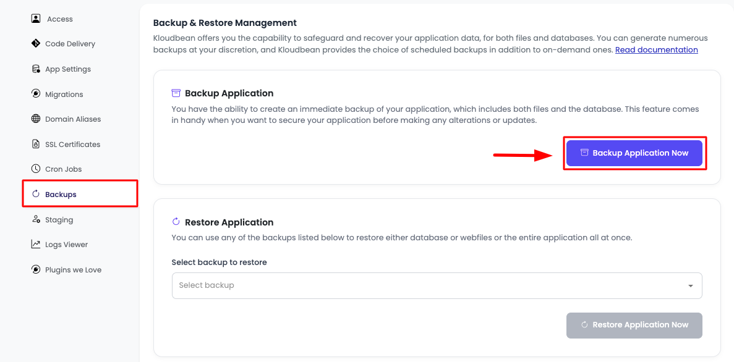Click the Access sidebar icon
Image resolution: width=734 pixels, height=362 pixels.
click(35, 19)
